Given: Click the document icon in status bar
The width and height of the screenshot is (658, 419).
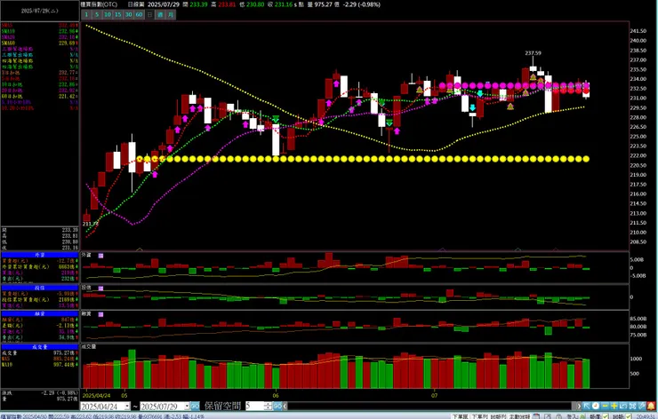Looking at the screenshot, I should [548, 416].
